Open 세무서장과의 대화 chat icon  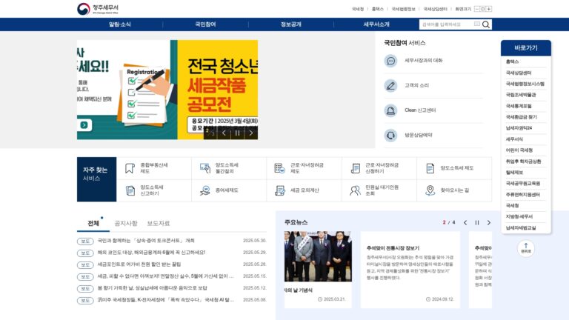pos(390,61)
